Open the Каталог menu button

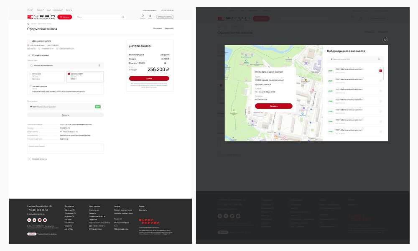(65, 17)
